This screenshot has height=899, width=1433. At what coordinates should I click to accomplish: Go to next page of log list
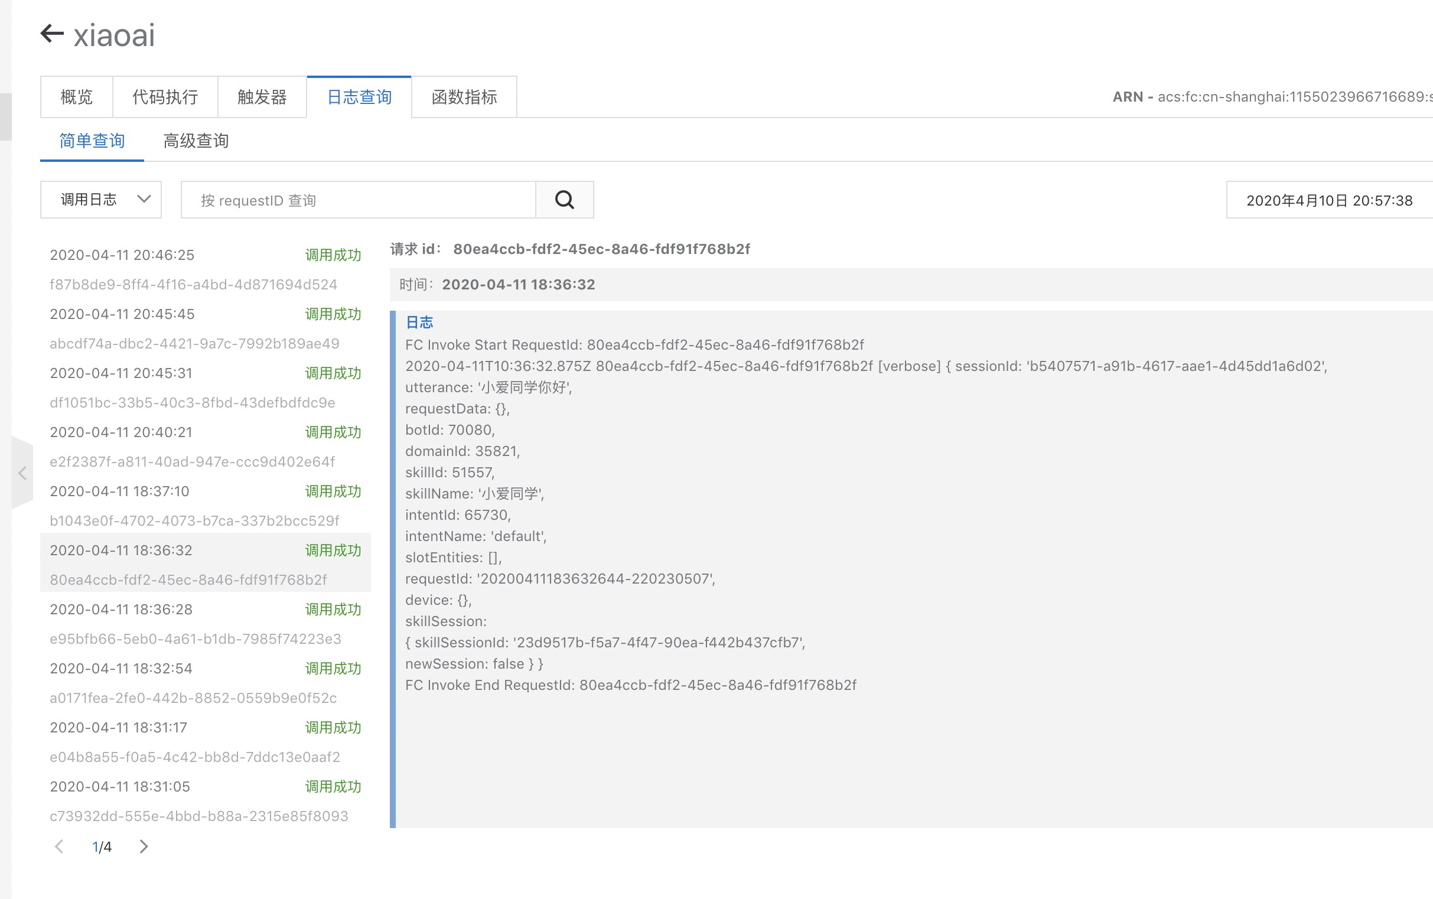coord(144,846)
